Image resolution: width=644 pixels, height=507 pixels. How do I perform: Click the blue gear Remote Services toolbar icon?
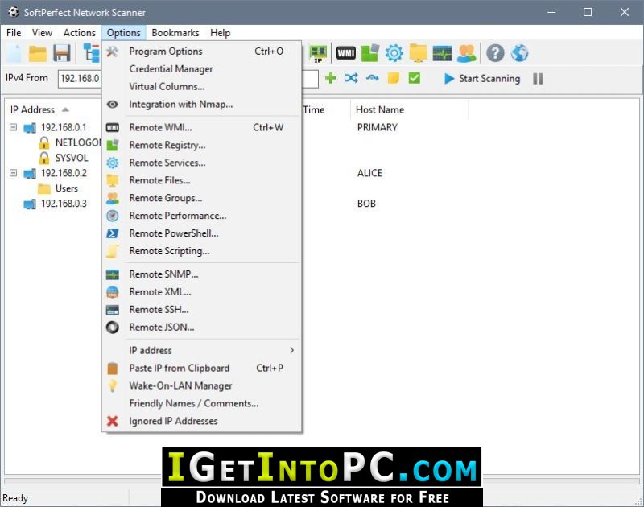click(394, 53)
